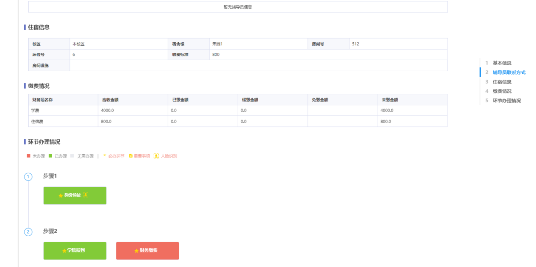This screenshot has width=536, height=267.
Task: Go to 缴费情况 in the side navigation
Action: [502, 91]
